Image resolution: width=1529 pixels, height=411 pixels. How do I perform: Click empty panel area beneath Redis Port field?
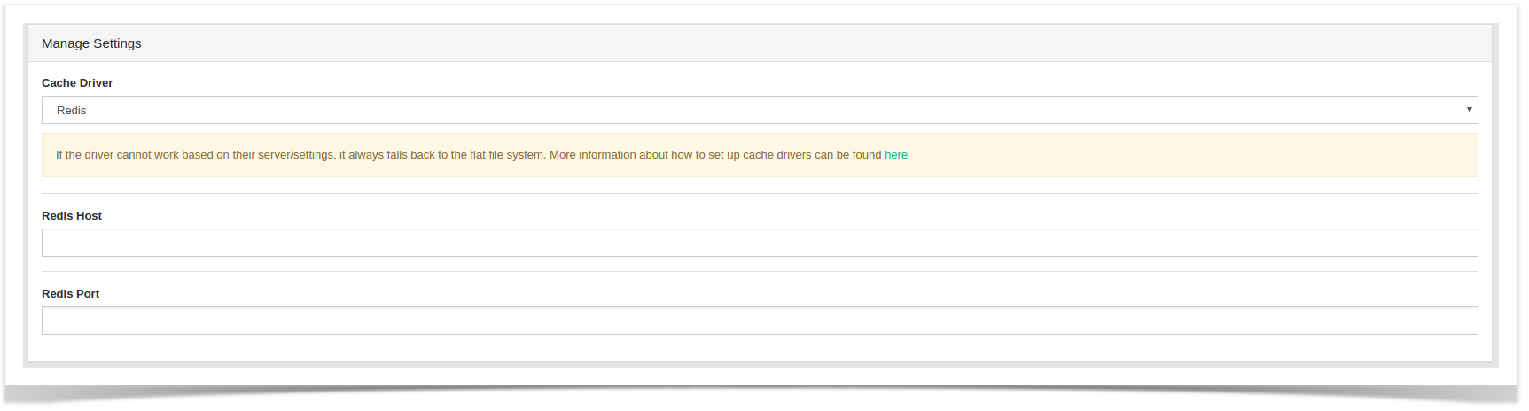click(760, 348)
